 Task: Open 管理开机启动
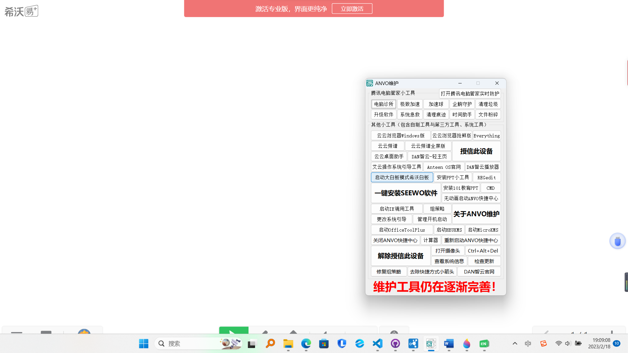(x=432, y=219)
